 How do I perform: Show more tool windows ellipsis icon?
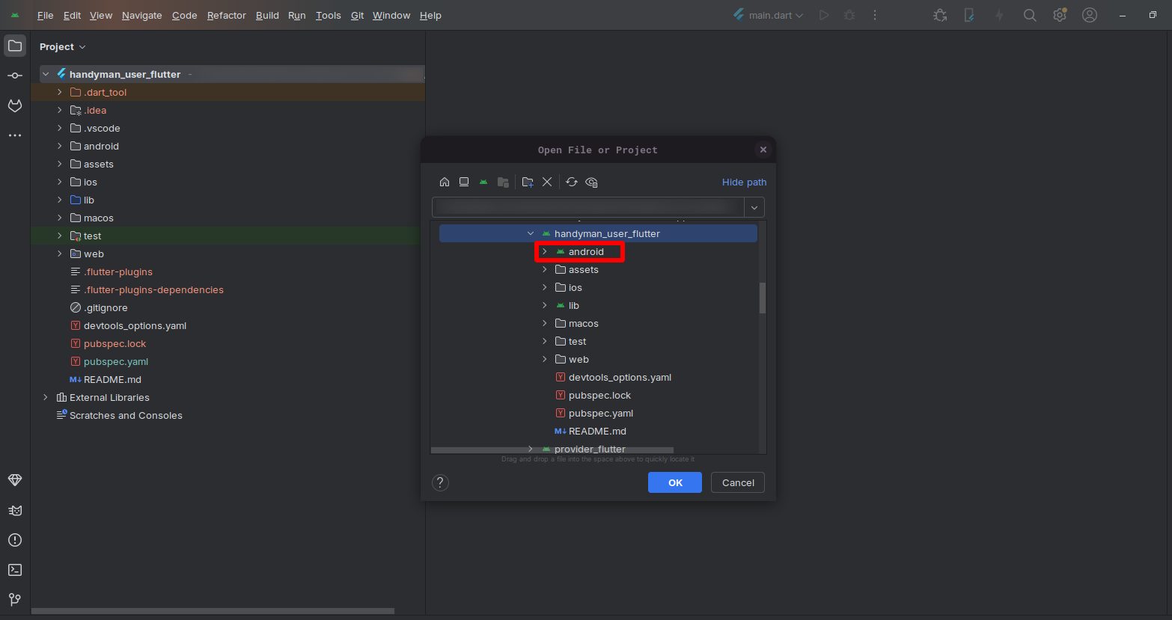(x=15, y=135)
